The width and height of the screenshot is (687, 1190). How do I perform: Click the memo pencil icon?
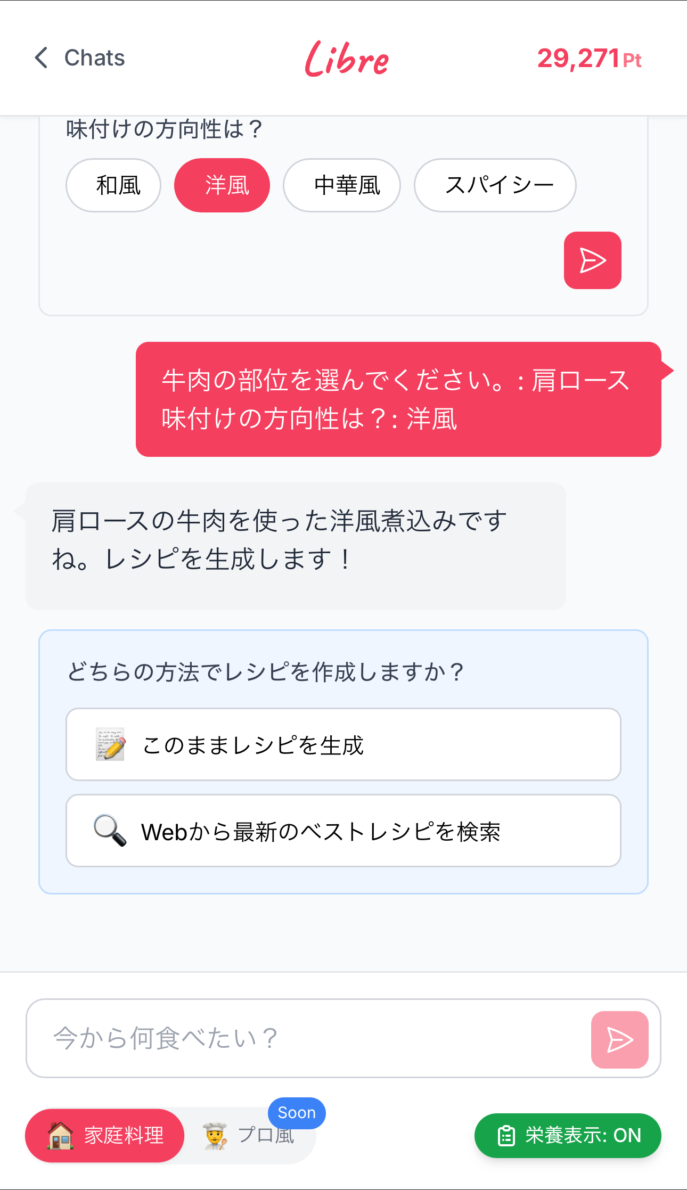pos(110,744)
